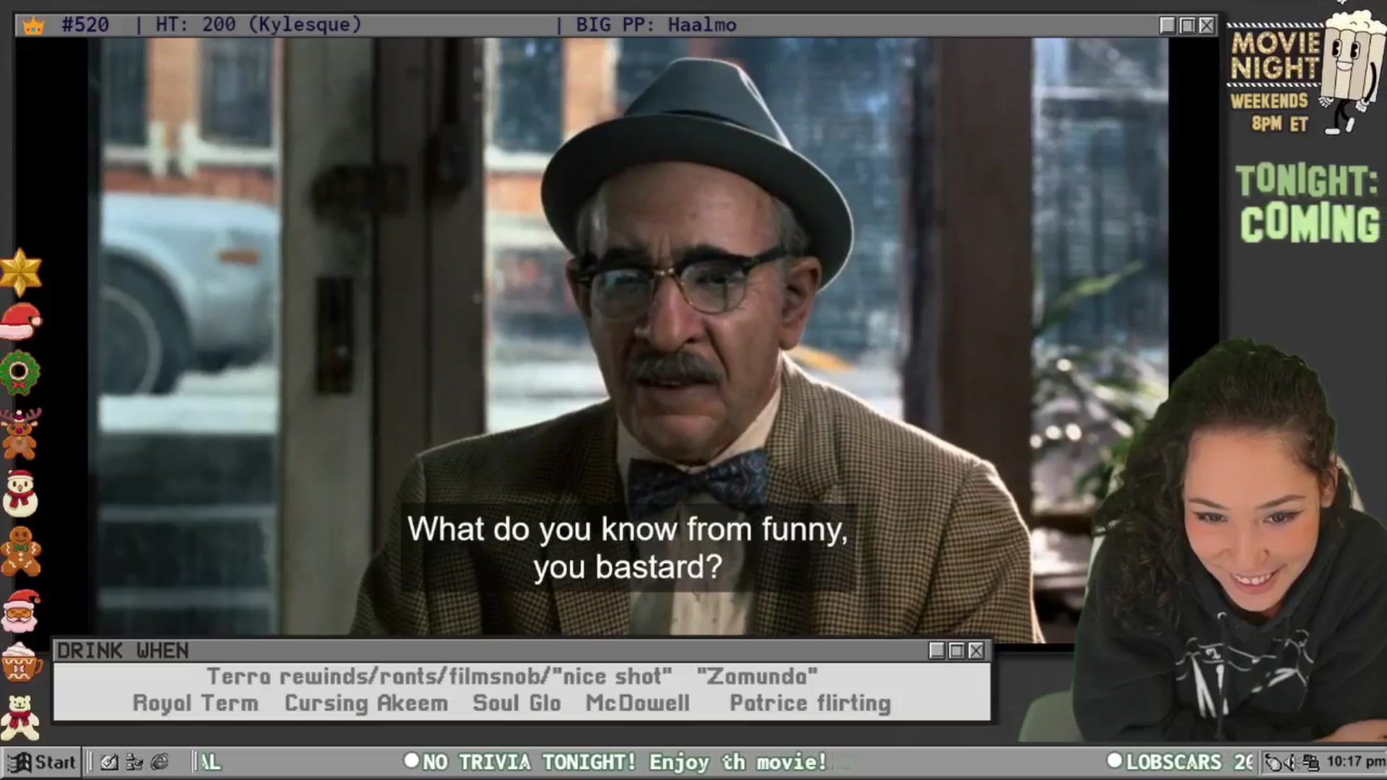Screen dimensions: 1387x780
Task: Click the Patrice flirting drink rule
Action: (811, 703)
